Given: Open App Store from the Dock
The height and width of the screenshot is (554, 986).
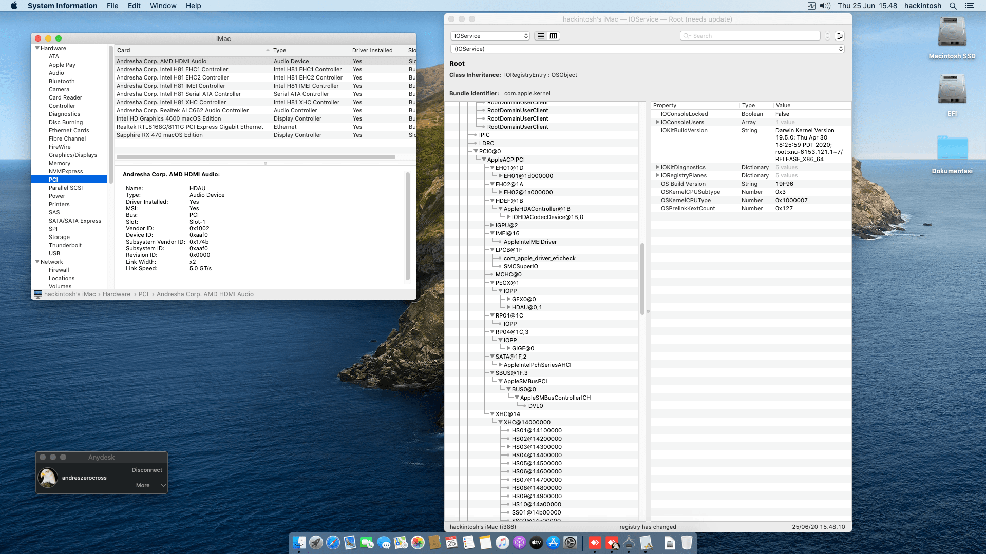Looking at the screenshot, I should 553,542.
